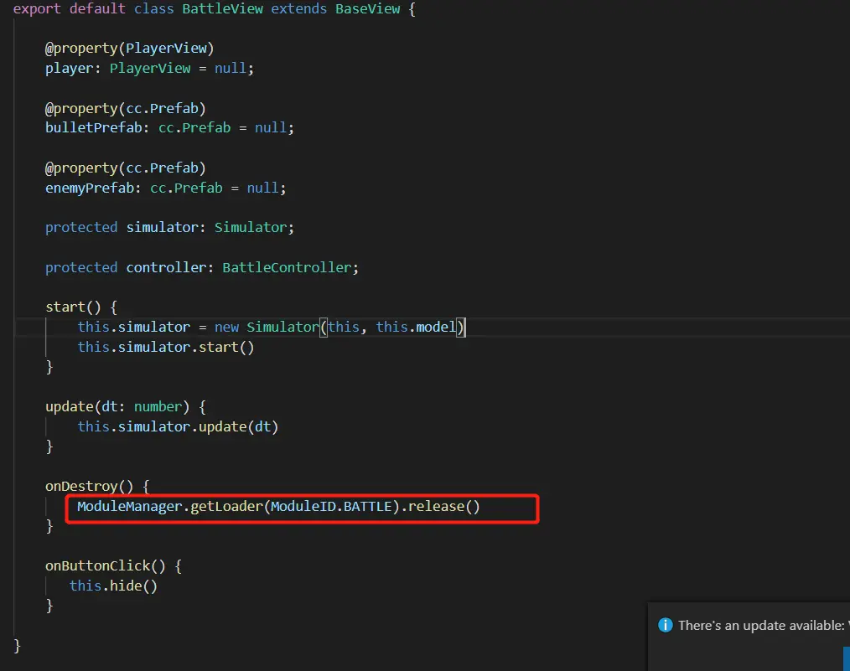Click the line "player: PlayerView = null;"
This screenshot has width=850, height=671.
pyautogui.click(x=149, y=68)
